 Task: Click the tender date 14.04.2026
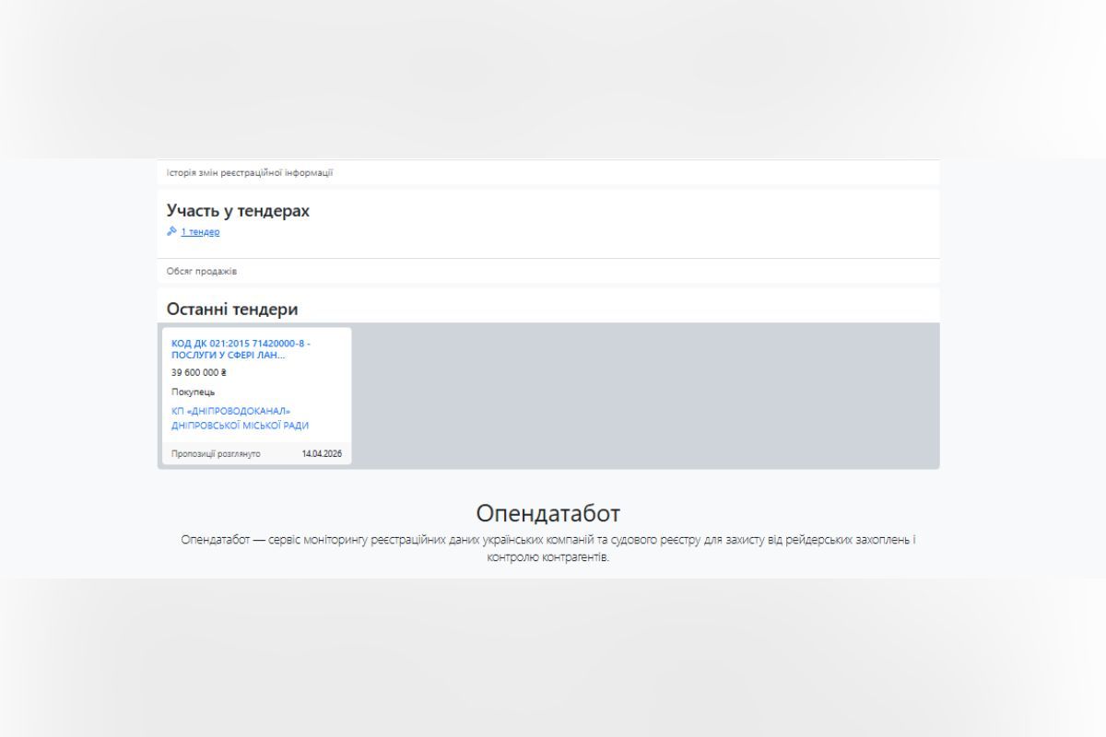(x=322, y=454)
